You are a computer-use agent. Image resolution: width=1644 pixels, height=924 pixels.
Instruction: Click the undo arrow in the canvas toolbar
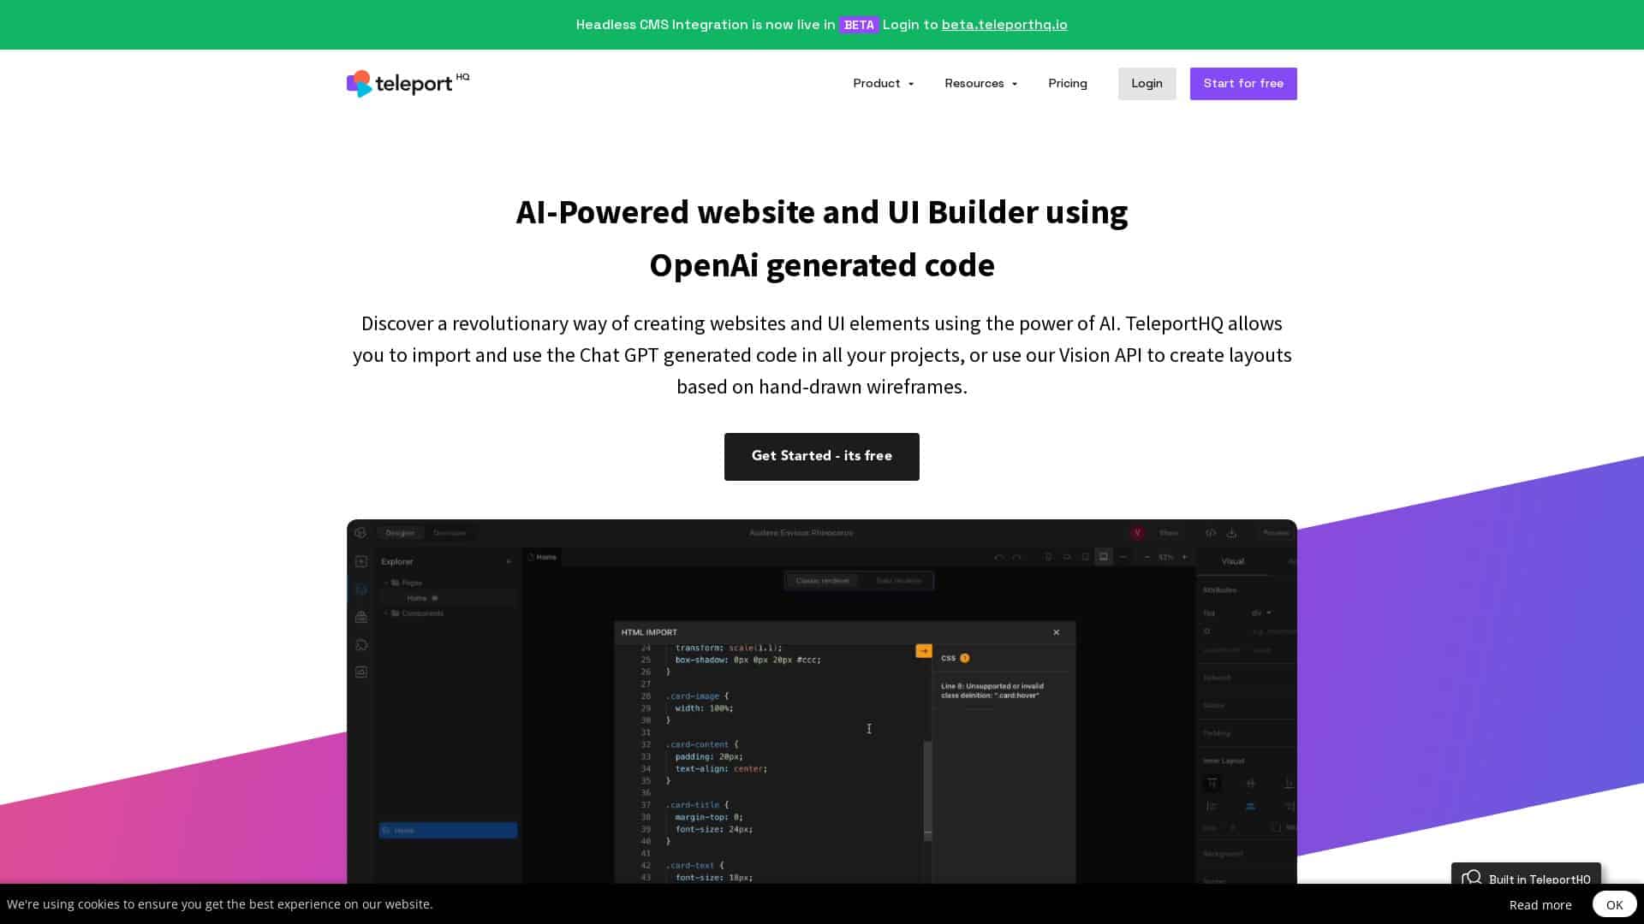[998, 557]
